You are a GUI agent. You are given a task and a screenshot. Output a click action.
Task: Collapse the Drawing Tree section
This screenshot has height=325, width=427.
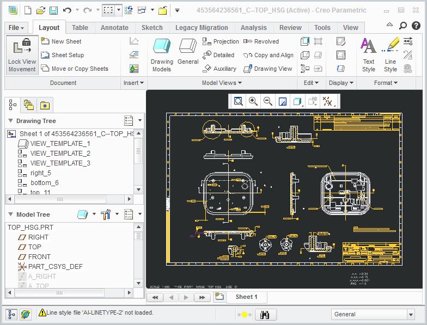[x=11, y=121]
